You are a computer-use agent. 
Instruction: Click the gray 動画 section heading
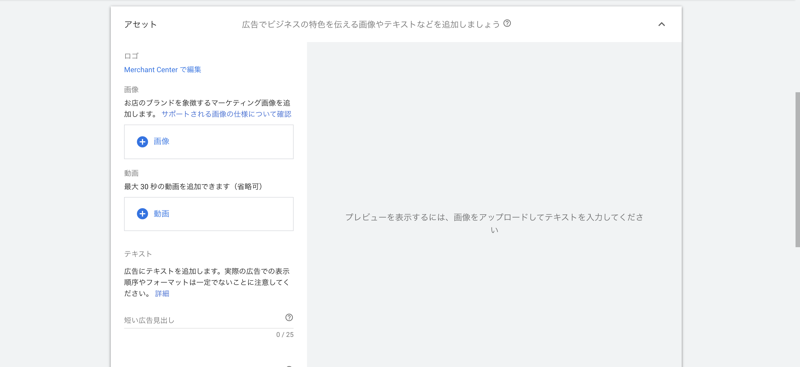[131, 173]
